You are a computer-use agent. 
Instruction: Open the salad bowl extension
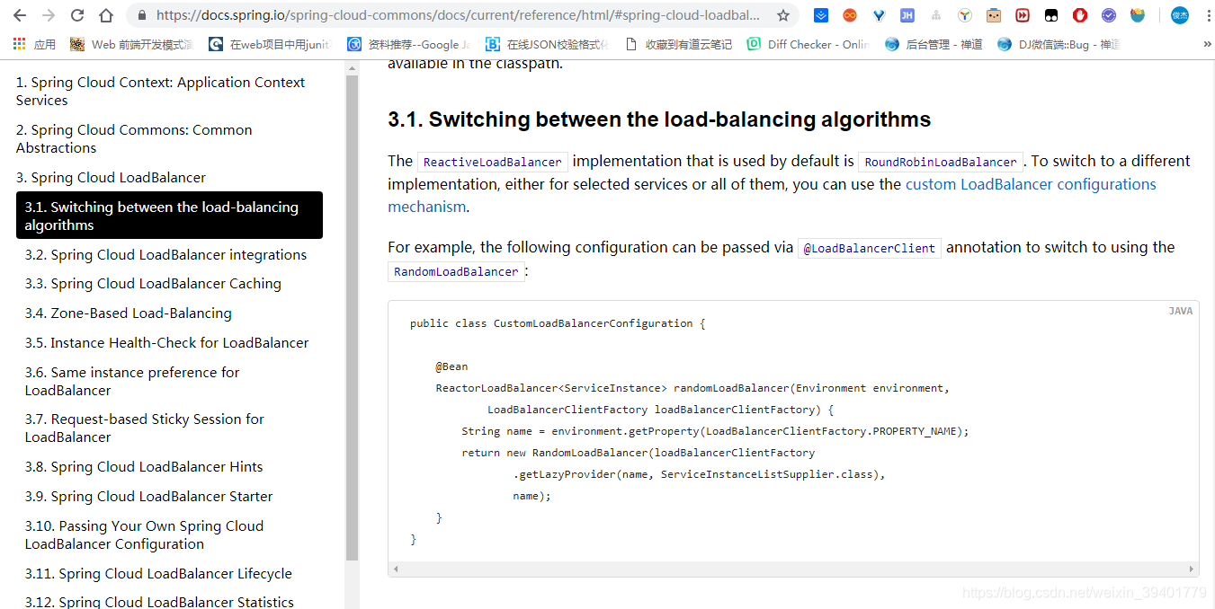(x=1138, y=15)
